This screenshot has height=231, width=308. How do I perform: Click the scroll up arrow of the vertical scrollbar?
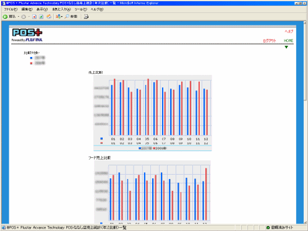[305, 23]
